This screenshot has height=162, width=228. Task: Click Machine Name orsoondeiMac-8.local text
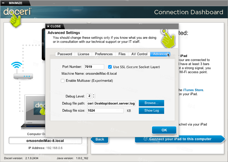click(x=89, y=73)
